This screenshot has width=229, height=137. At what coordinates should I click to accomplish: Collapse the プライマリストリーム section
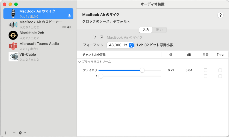pyautogui.click(x=80, y=62)
